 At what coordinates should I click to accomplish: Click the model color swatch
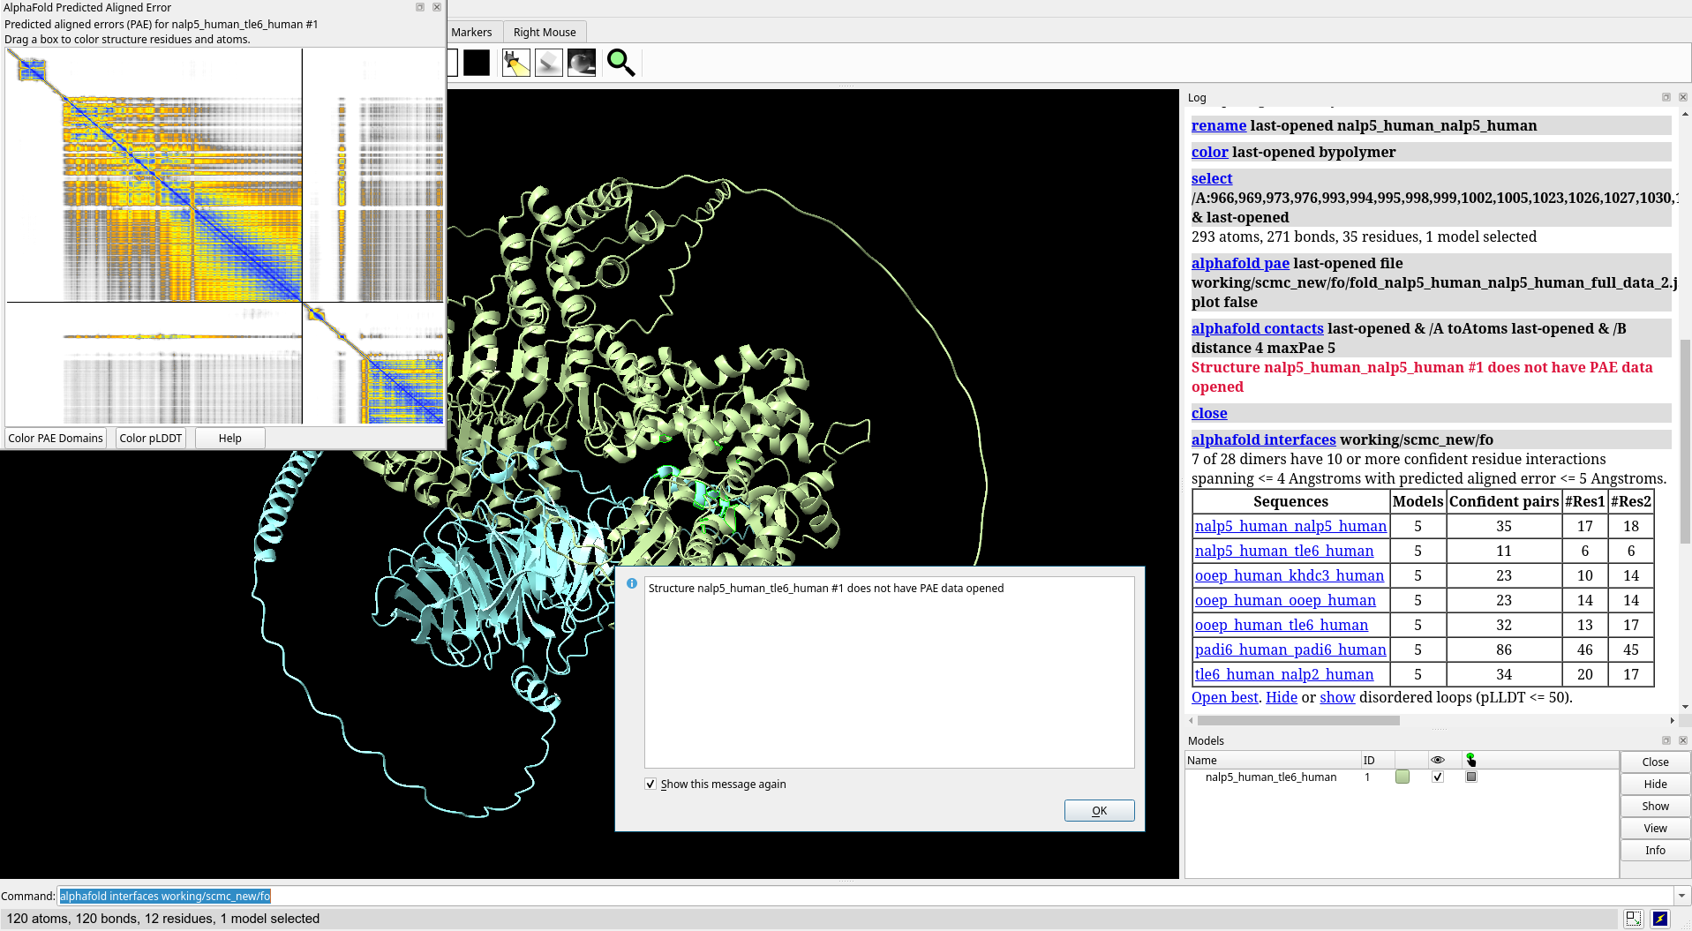1402,777
